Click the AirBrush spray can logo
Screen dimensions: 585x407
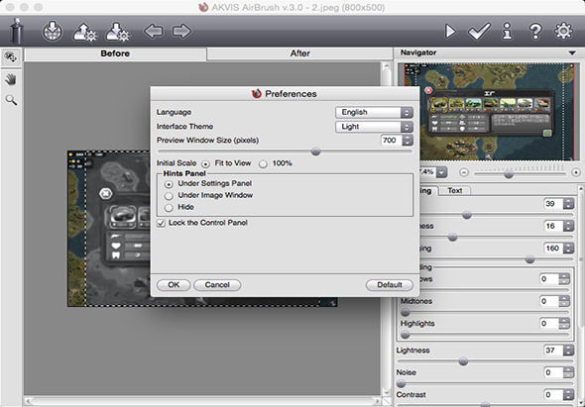click(16, 31)
